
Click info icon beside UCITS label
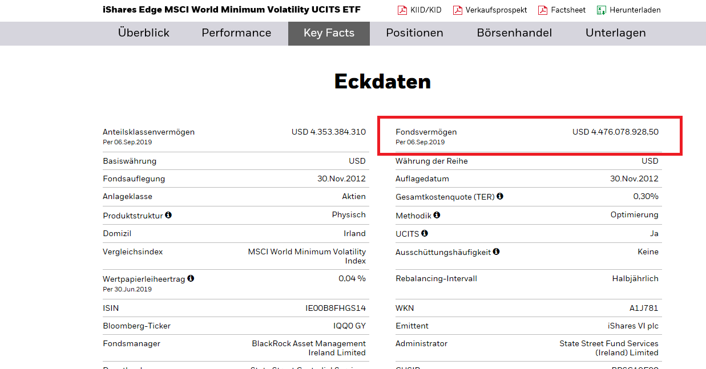click(x=425, y=233)
